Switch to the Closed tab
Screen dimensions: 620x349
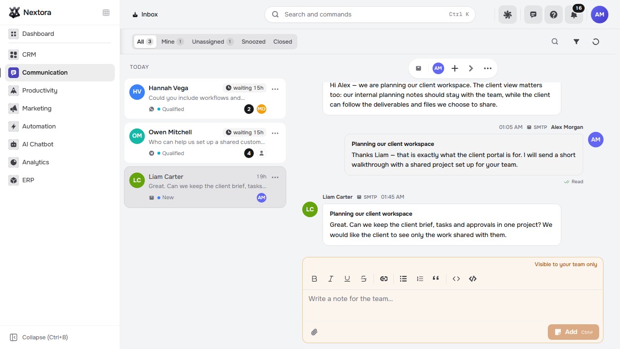(x=282, y=42)
